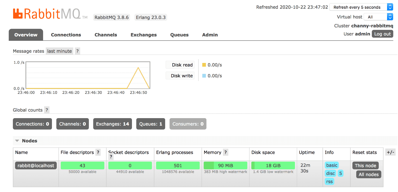
Task: Click the 5 info tag
Action: [x=340, y=173]
